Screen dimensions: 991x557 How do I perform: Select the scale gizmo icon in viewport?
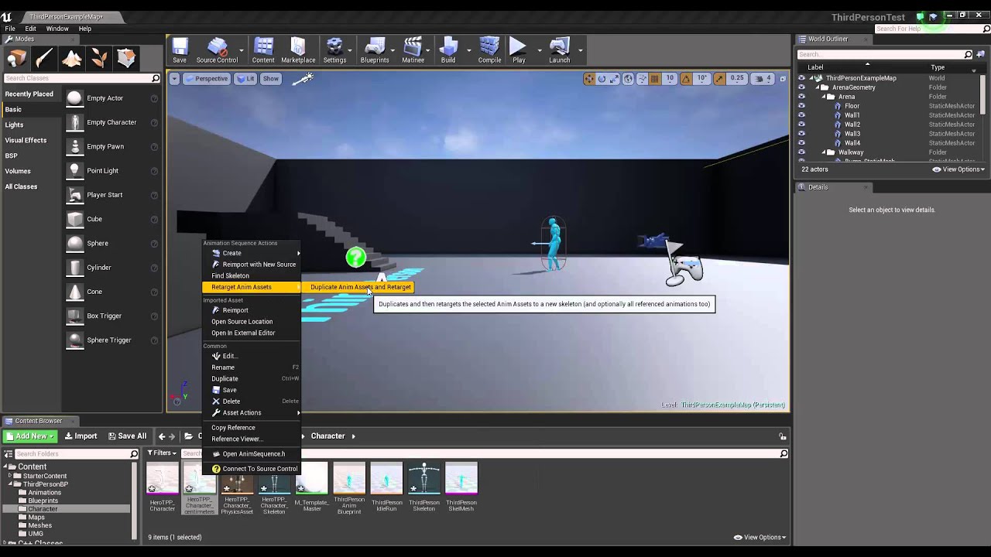point(614,78)
